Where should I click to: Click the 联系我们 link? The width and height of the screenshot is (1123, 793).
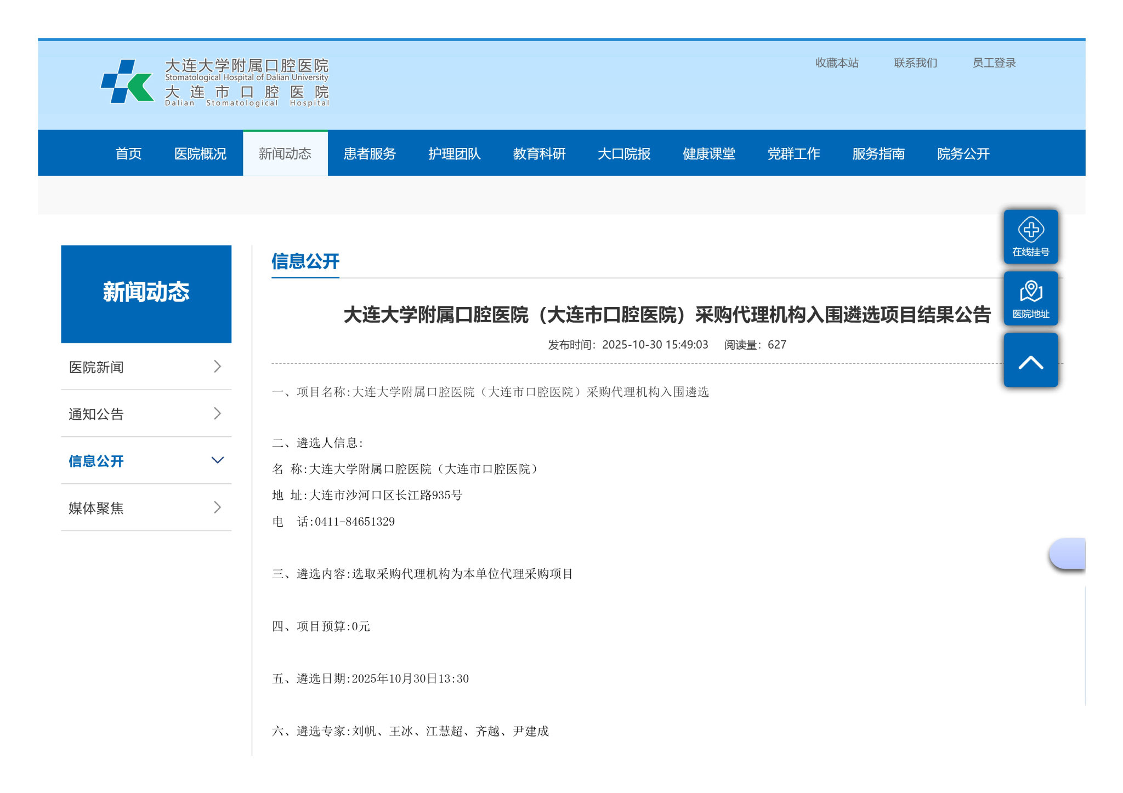(x=915, y=63)
